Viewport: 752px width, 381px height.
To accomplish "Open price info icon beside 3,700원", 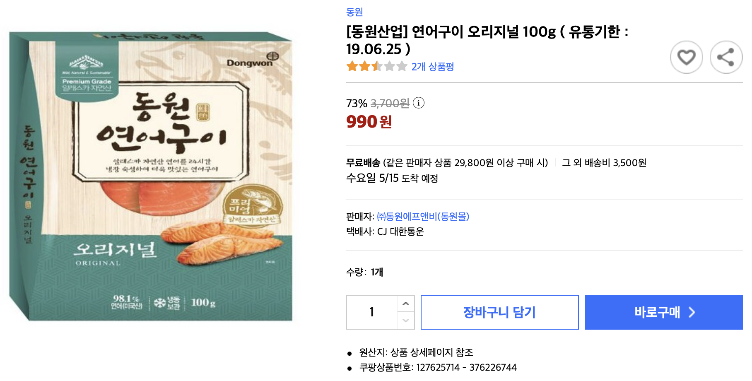I will click(419, 103).
